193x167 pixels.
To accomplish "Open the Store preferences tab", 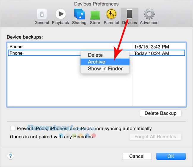I will pyautogui.click(x=95, y=17).
